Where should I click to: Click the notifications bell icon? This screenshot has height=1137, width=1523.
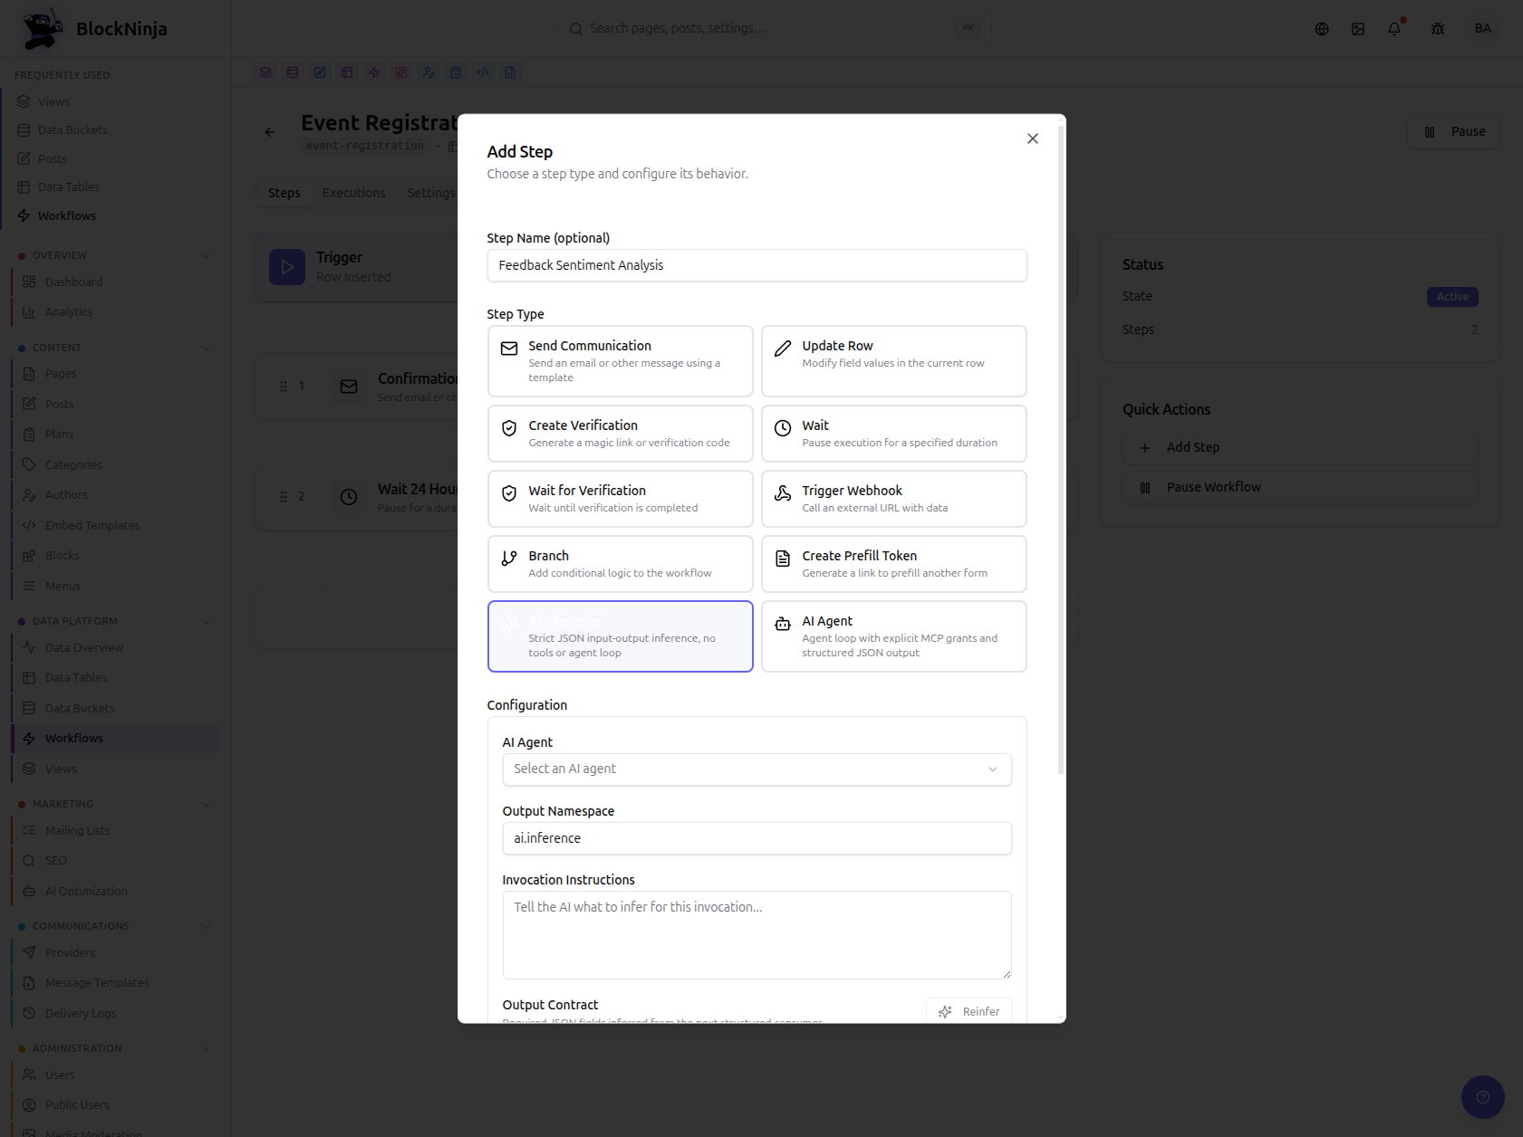(x=1394, y=29)
